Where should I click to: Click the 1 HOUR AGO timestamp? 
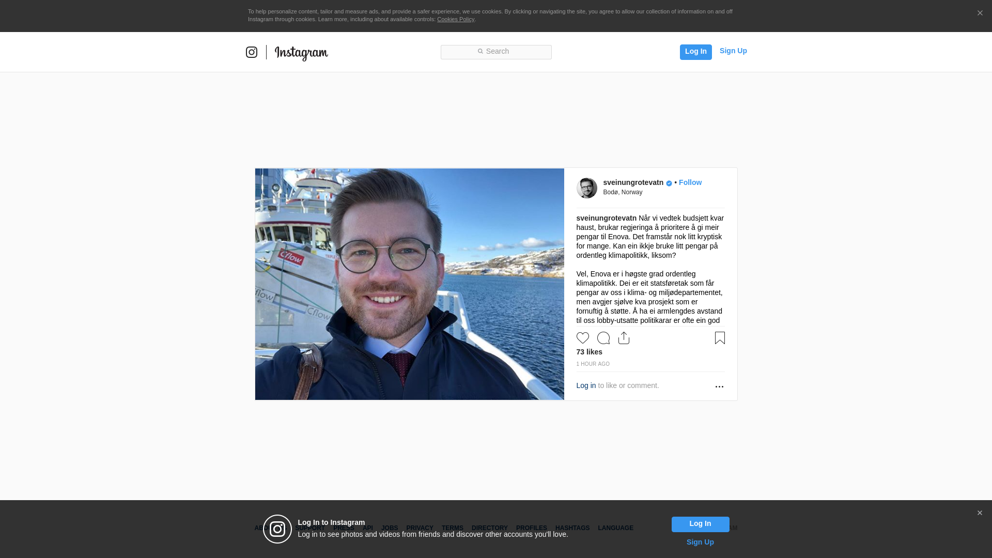click(x=593, y=364)
